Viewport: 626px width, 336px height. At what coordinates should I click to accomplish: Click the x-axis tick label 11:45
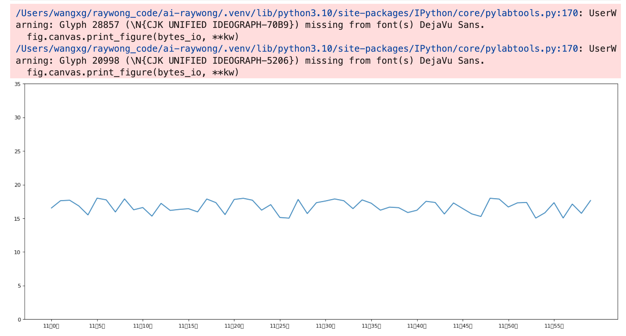click(463, 326)
